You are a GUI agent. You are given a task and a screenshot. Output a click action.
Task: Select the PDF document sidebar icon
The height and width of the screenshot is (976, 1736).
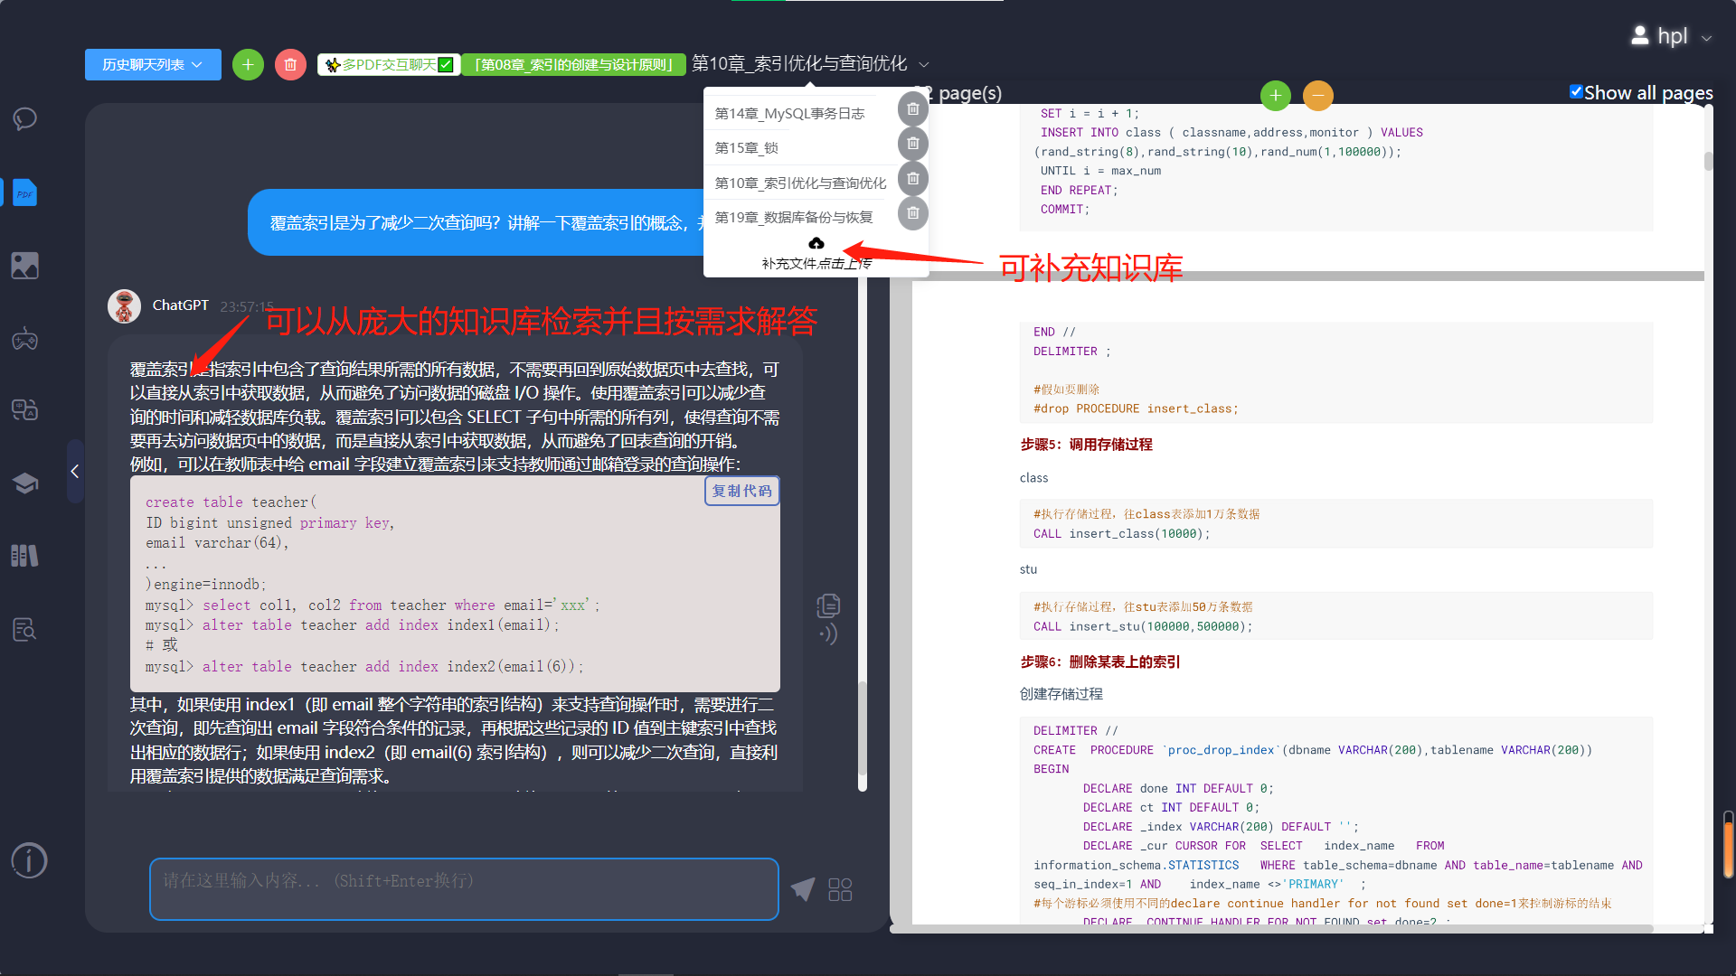(25, 192)
